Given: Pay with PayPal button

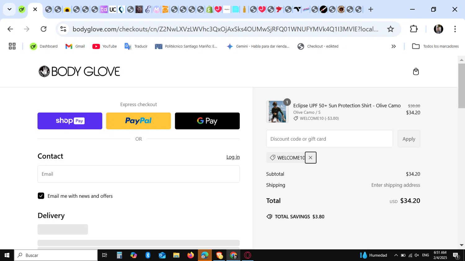Looking at the screenshot, I should (x=138, y=121).
